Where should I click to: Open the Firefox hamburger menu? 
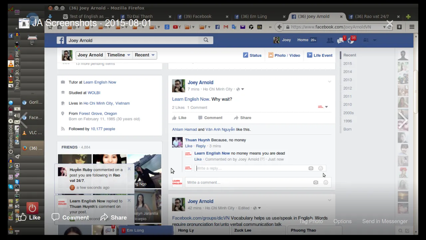pyautogui.click(x=412, y=27)
